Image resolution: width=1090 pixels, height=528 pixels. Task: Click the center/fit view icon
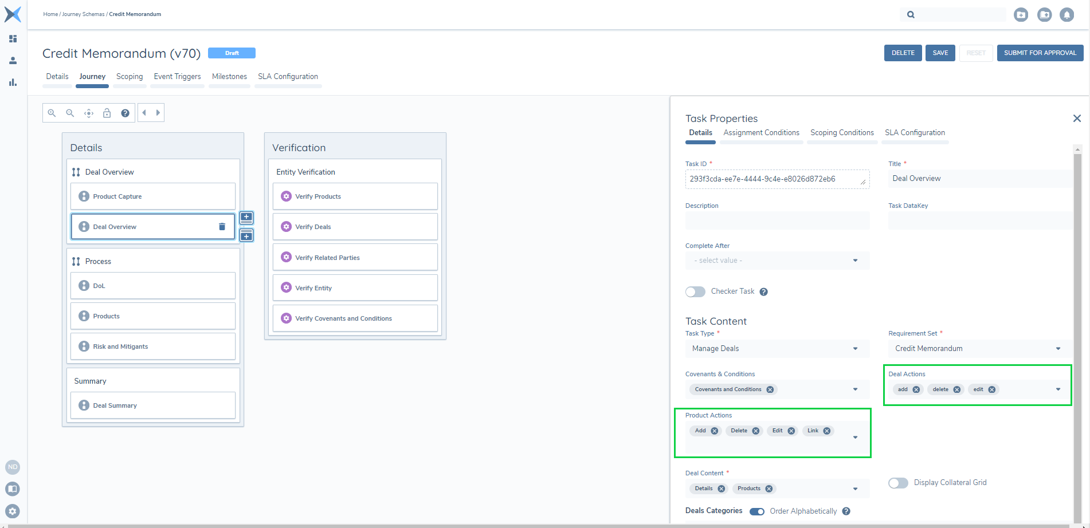(x=88, y=113)
